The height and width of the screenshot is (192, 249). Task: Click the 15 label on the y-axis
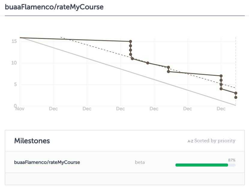click(14, 41)
